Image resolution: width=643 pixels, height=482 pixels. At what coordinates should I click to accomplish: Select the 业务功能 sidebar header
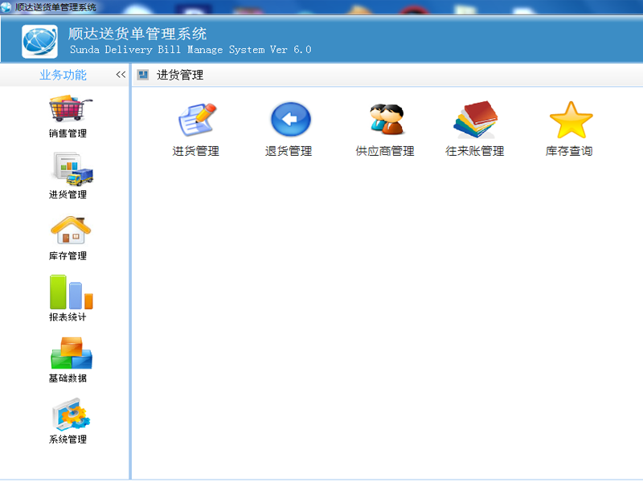point(63,75)
